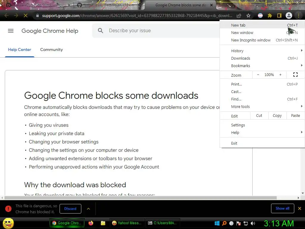Click Paste in the Edit row
The image size is (305, 229).
[295, 116]
